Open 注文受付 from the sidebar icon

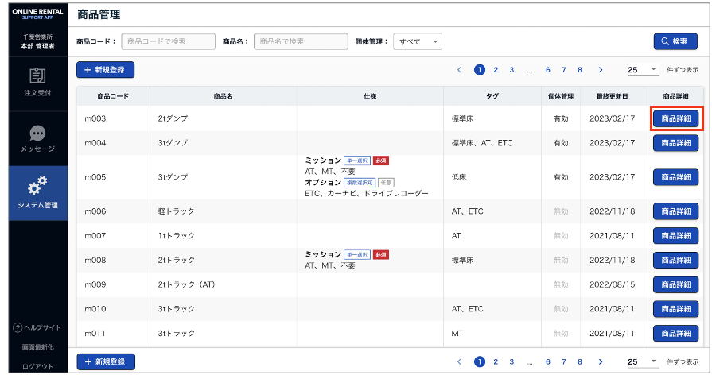37,76
